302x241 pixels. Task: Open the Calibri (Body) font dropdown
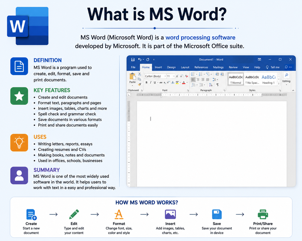[x=165, y=76]
